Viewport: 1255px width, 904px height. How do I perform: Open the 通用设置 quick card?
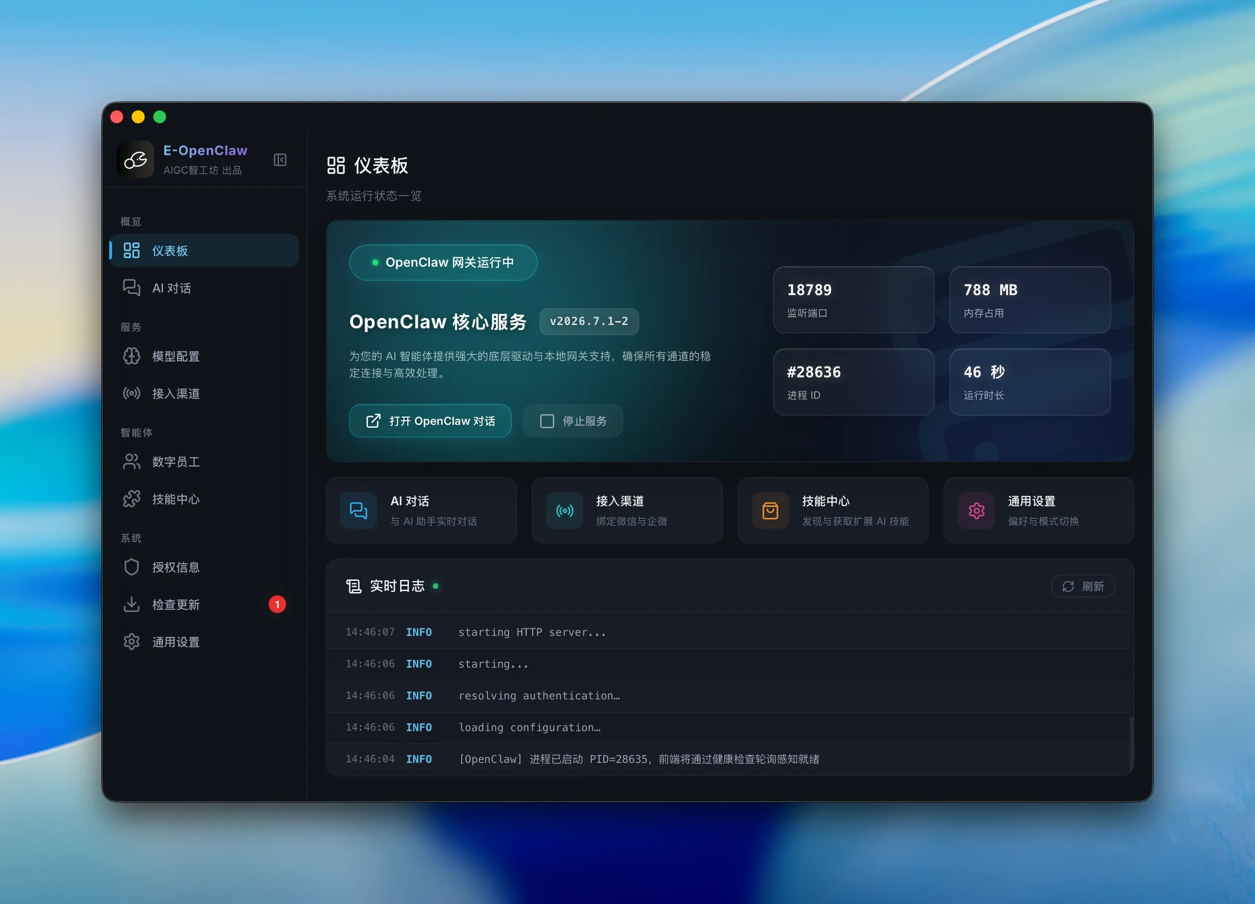pos(1039,510)
